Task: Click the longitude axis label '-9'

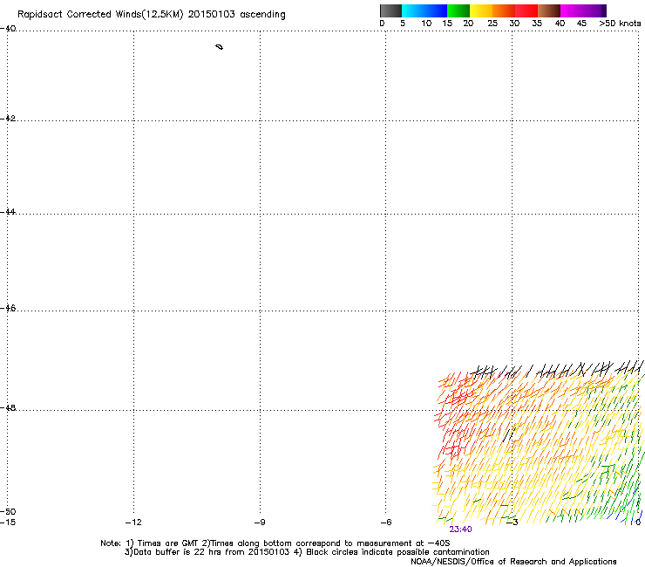Action: click(x=260, y=523)
